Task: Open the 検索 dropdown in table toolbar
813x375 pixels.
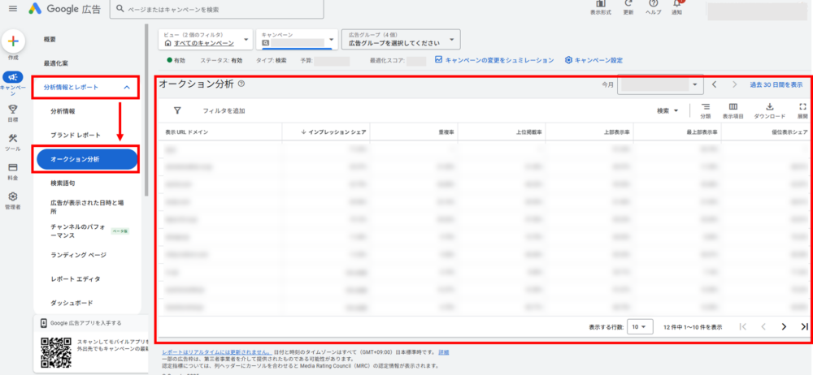Action: click(667, 110)
